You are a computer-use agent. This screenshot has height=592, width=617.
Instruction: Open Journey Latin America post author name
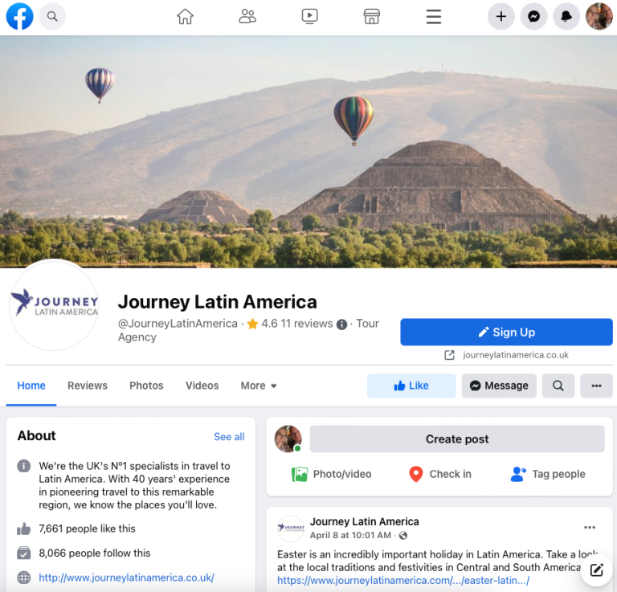pos(365,521)
